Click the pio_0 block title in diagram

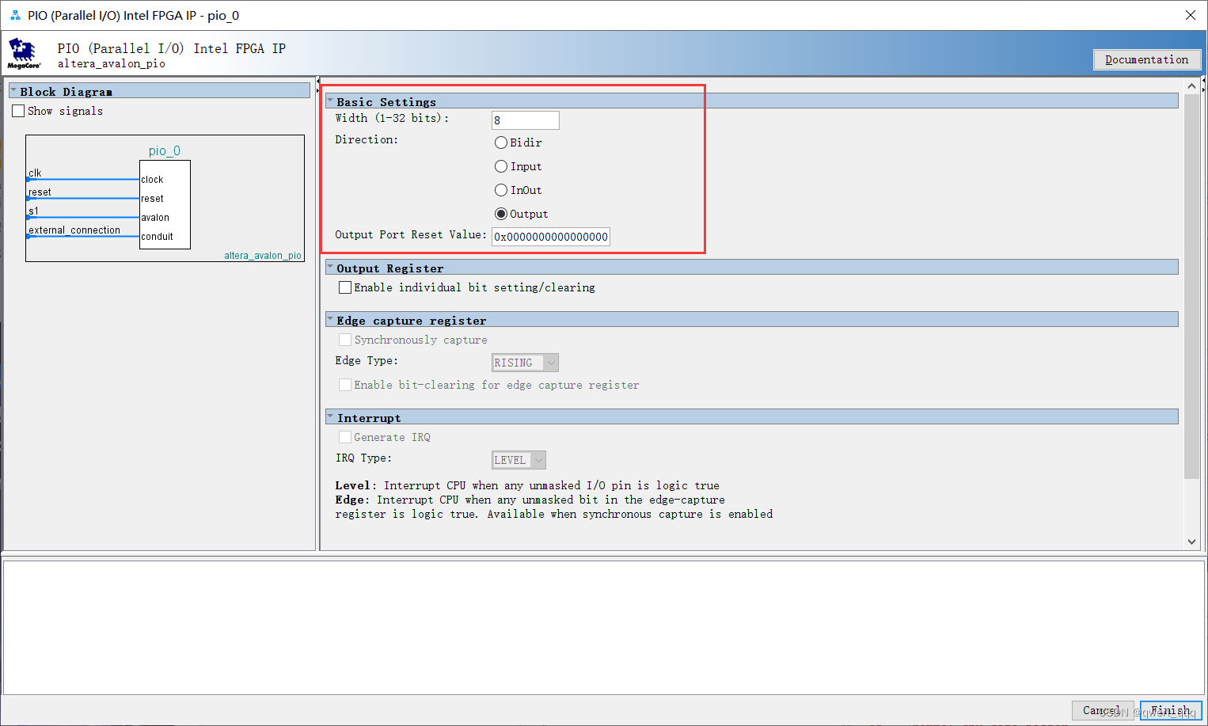(165, 150)
